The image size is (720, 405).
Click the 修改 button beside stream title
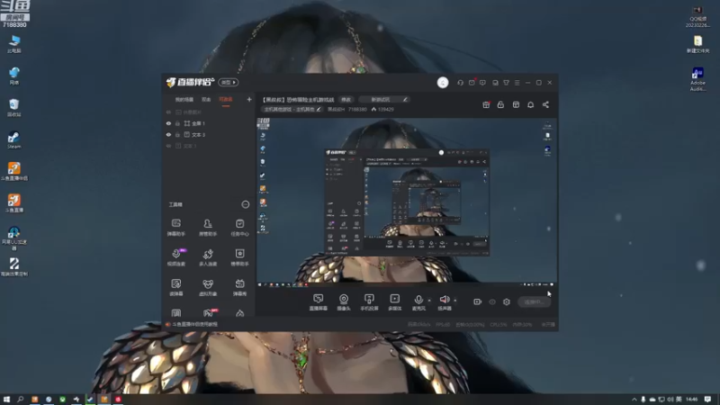click(x=346, y=100)
